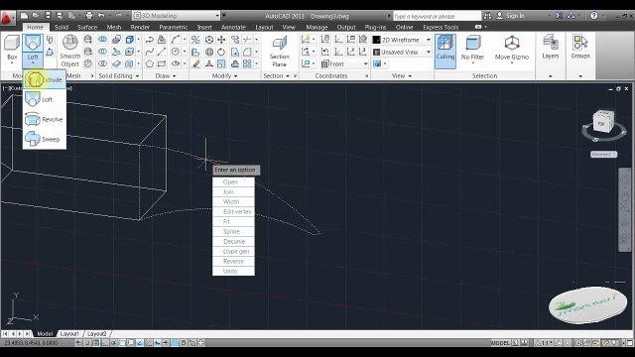Click the Plot (printer) icon in quick access toolbar

tap(89, 16)
